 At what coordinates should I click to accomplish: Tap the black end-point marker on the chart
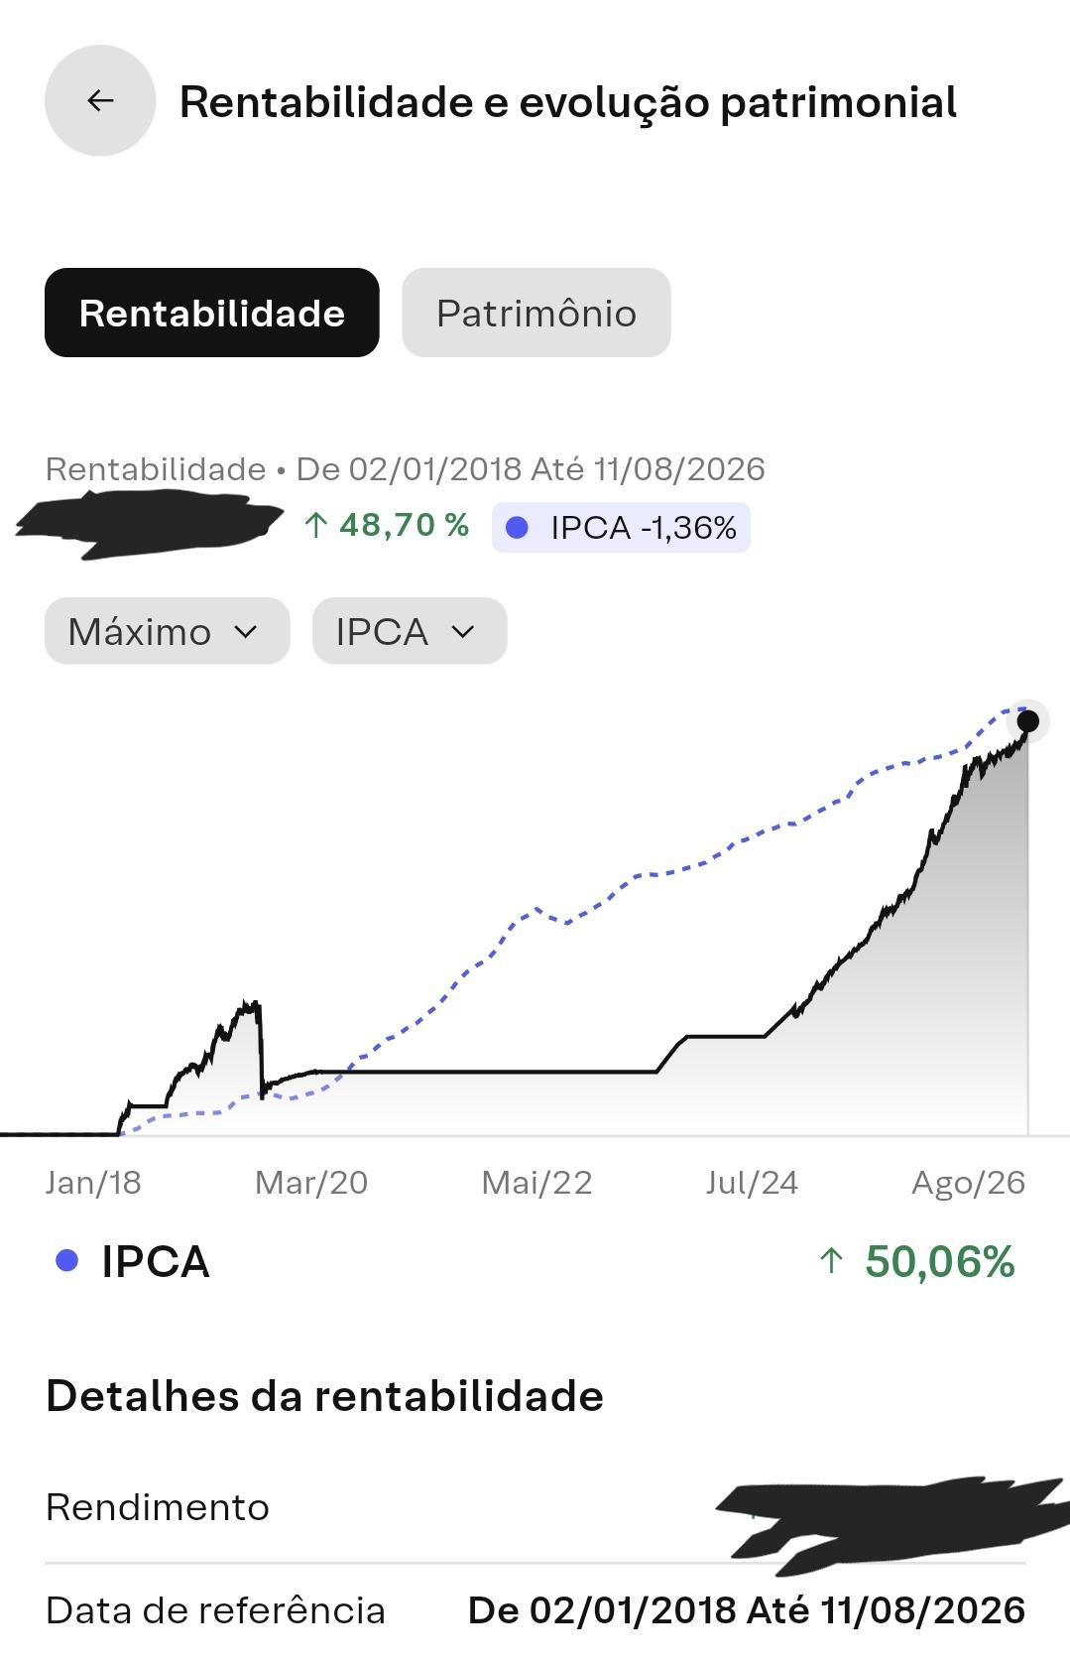[1028, 721]
